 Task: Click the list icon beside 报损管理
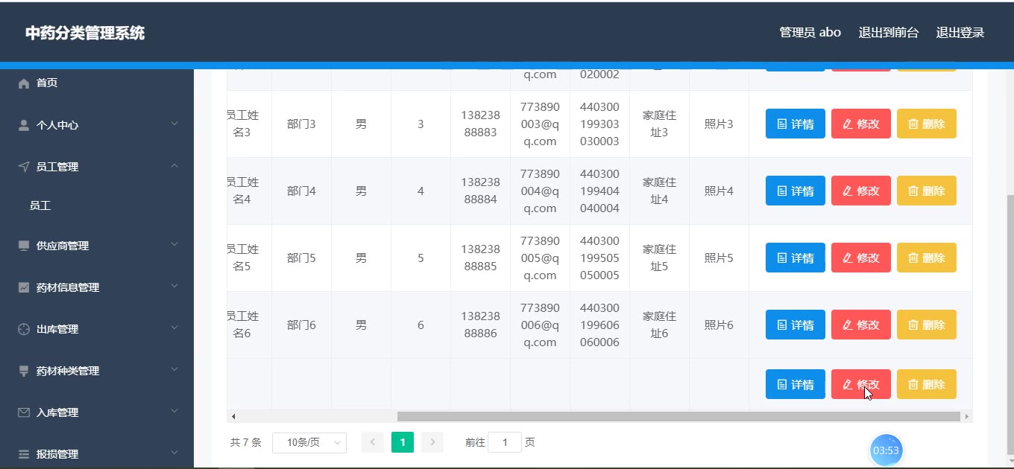[x=24, y=454]
